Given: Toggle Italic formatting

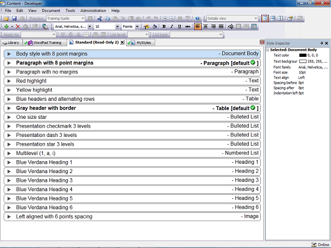Looking at the screenshot, I should (172, 26).
